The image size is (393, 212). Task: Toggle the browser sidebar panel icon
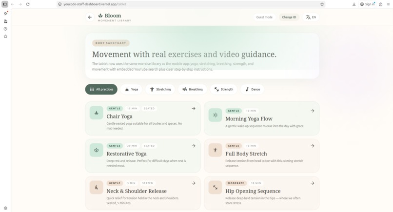pos(5,4)
